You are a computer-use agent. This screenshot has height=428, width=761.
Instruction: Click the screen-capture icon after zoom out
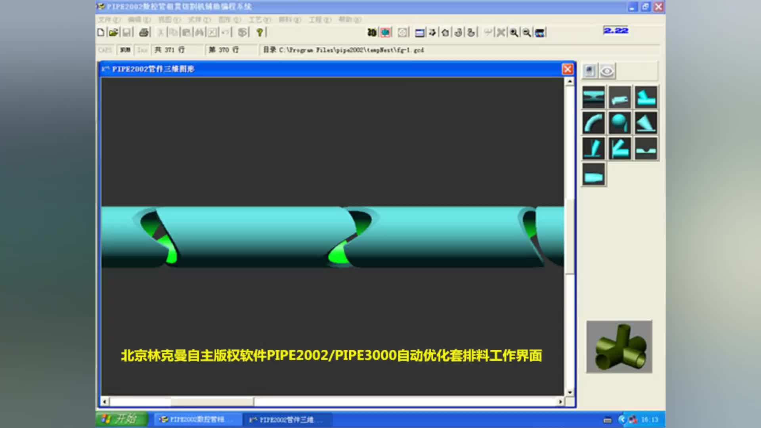tap(540, 32)
